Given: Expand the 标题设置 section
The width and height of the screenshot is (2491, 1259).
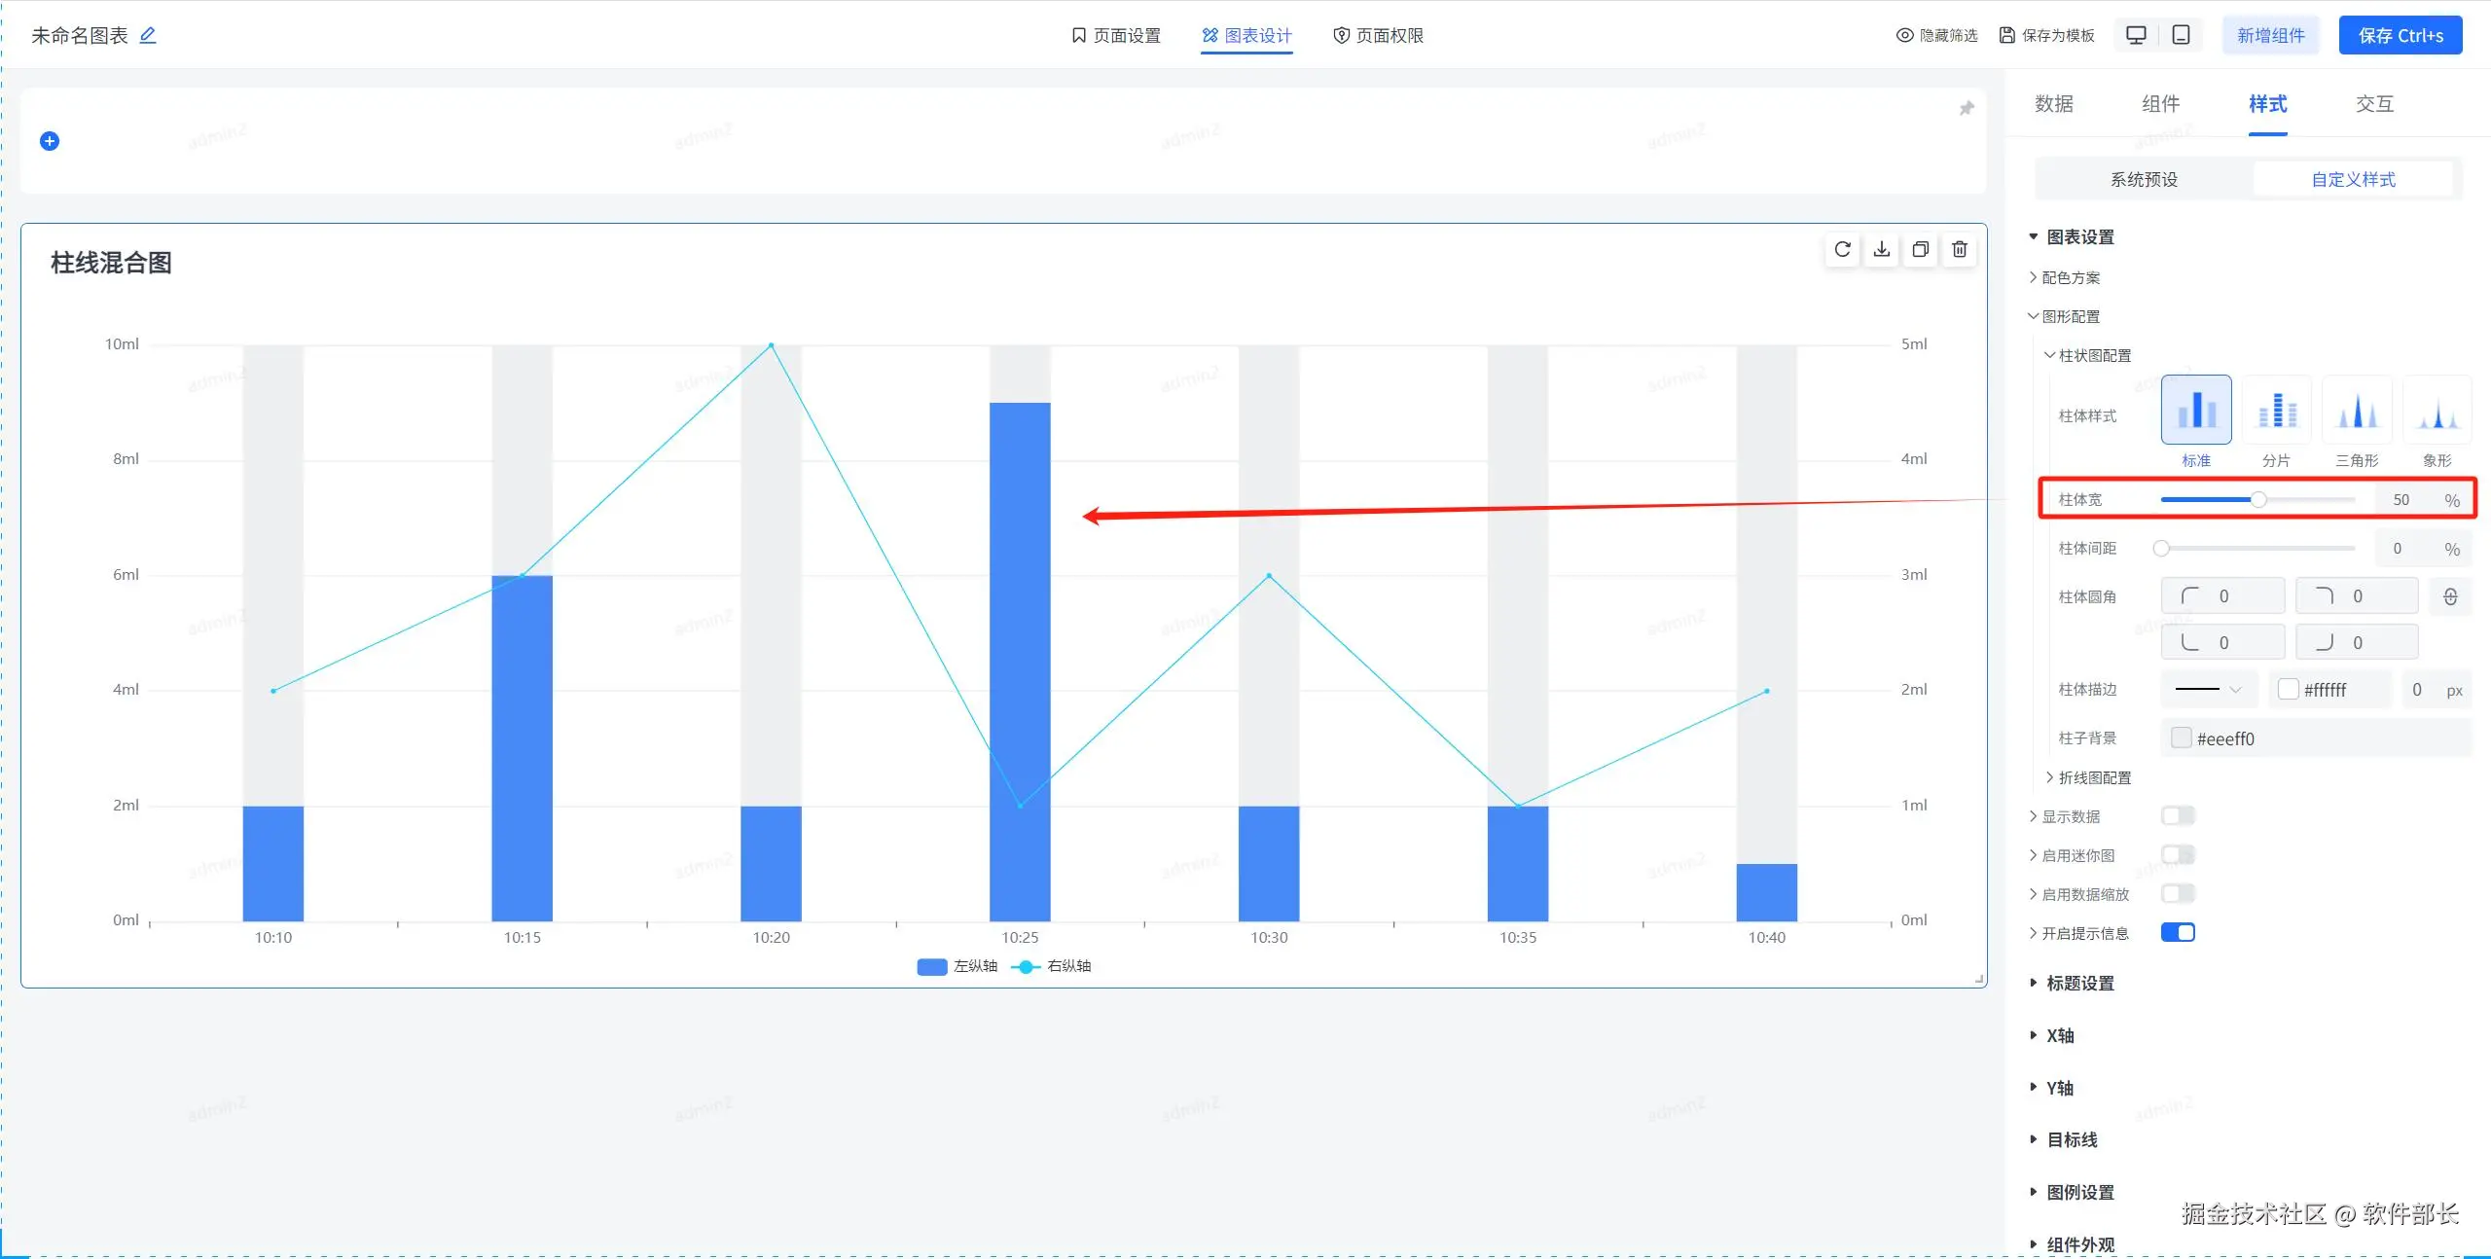Looking at the screenshot, I should click(x=2079, y=984).
